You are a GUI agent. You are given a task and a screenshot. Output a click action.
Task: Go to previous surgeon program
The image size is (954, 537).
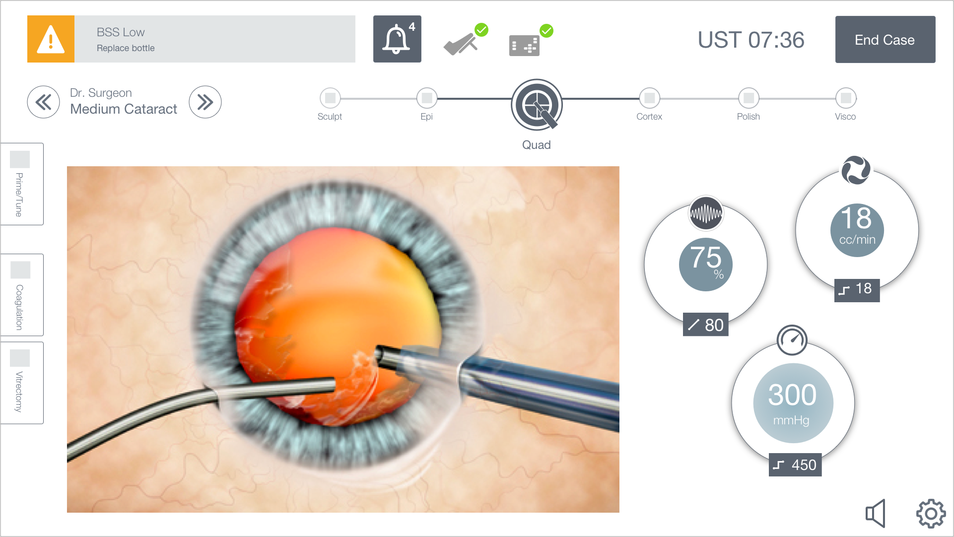[44, 102]
